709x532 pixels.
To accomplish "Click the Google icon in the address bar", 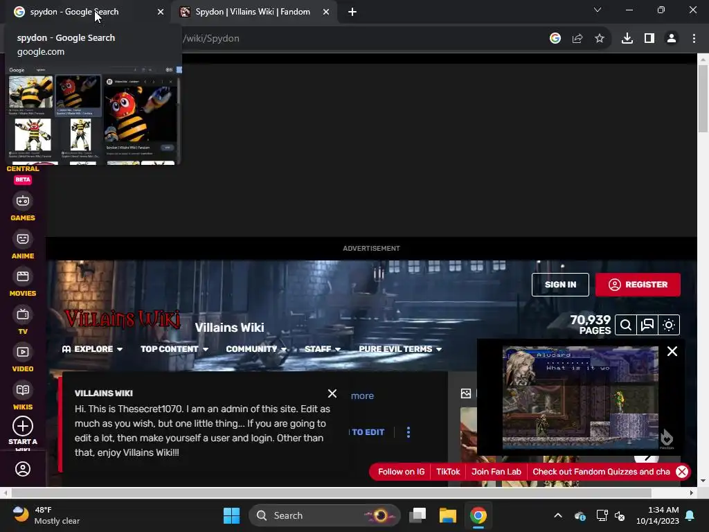I will pyautogui.click(x=555, y=39).
